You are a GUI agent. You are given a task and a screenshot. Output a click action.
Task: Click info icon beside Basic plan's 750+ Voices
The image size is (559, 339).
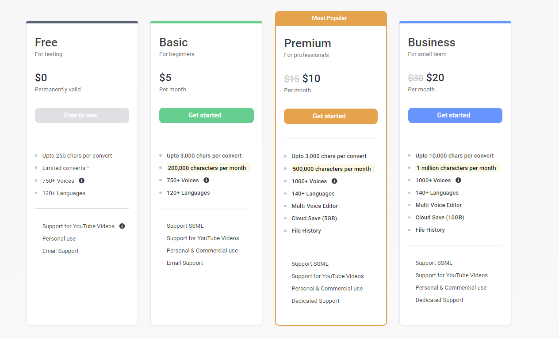206,180
